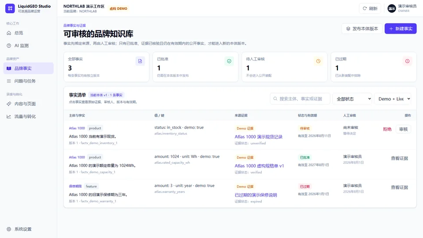Click 拒绝 for the inventory fact
This screenshot has height=238, width=423.
click(387, 129)
